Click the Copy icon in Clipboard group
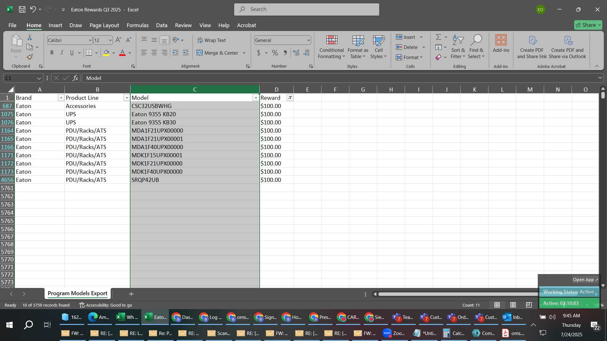Screen dimensions: 607x341 (30, 47)
